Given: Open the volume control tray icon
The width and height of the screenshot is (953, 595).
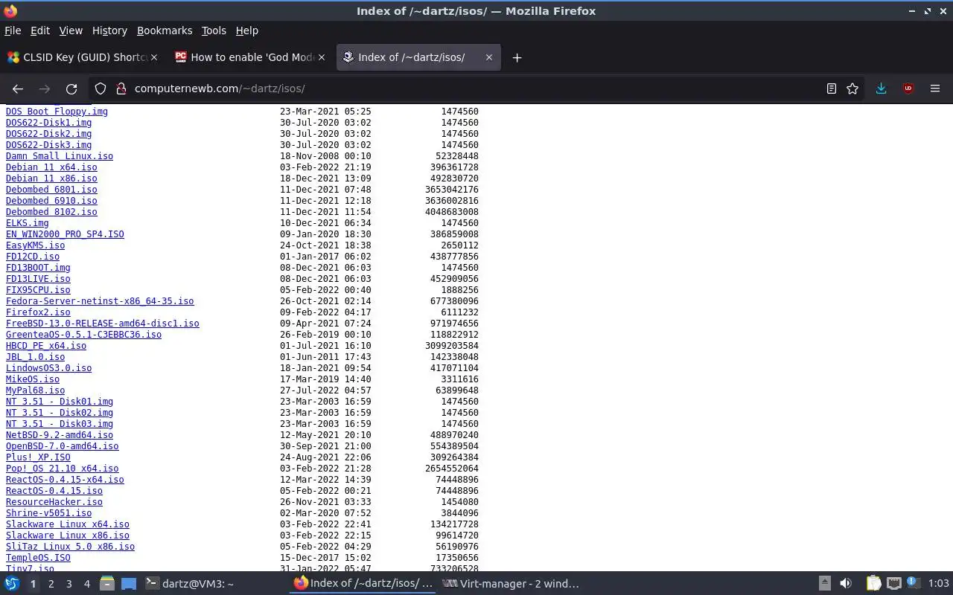Looking at the screenshot, I should pyautogui.click(x=846, y=584).
